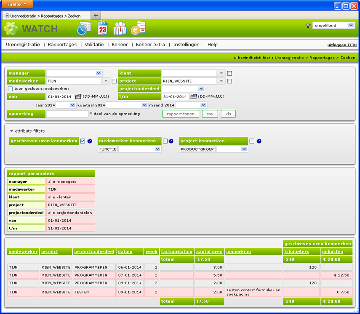Click the filter funnel icon
This screenshot has width=360, height=314.
coord(308,26)
